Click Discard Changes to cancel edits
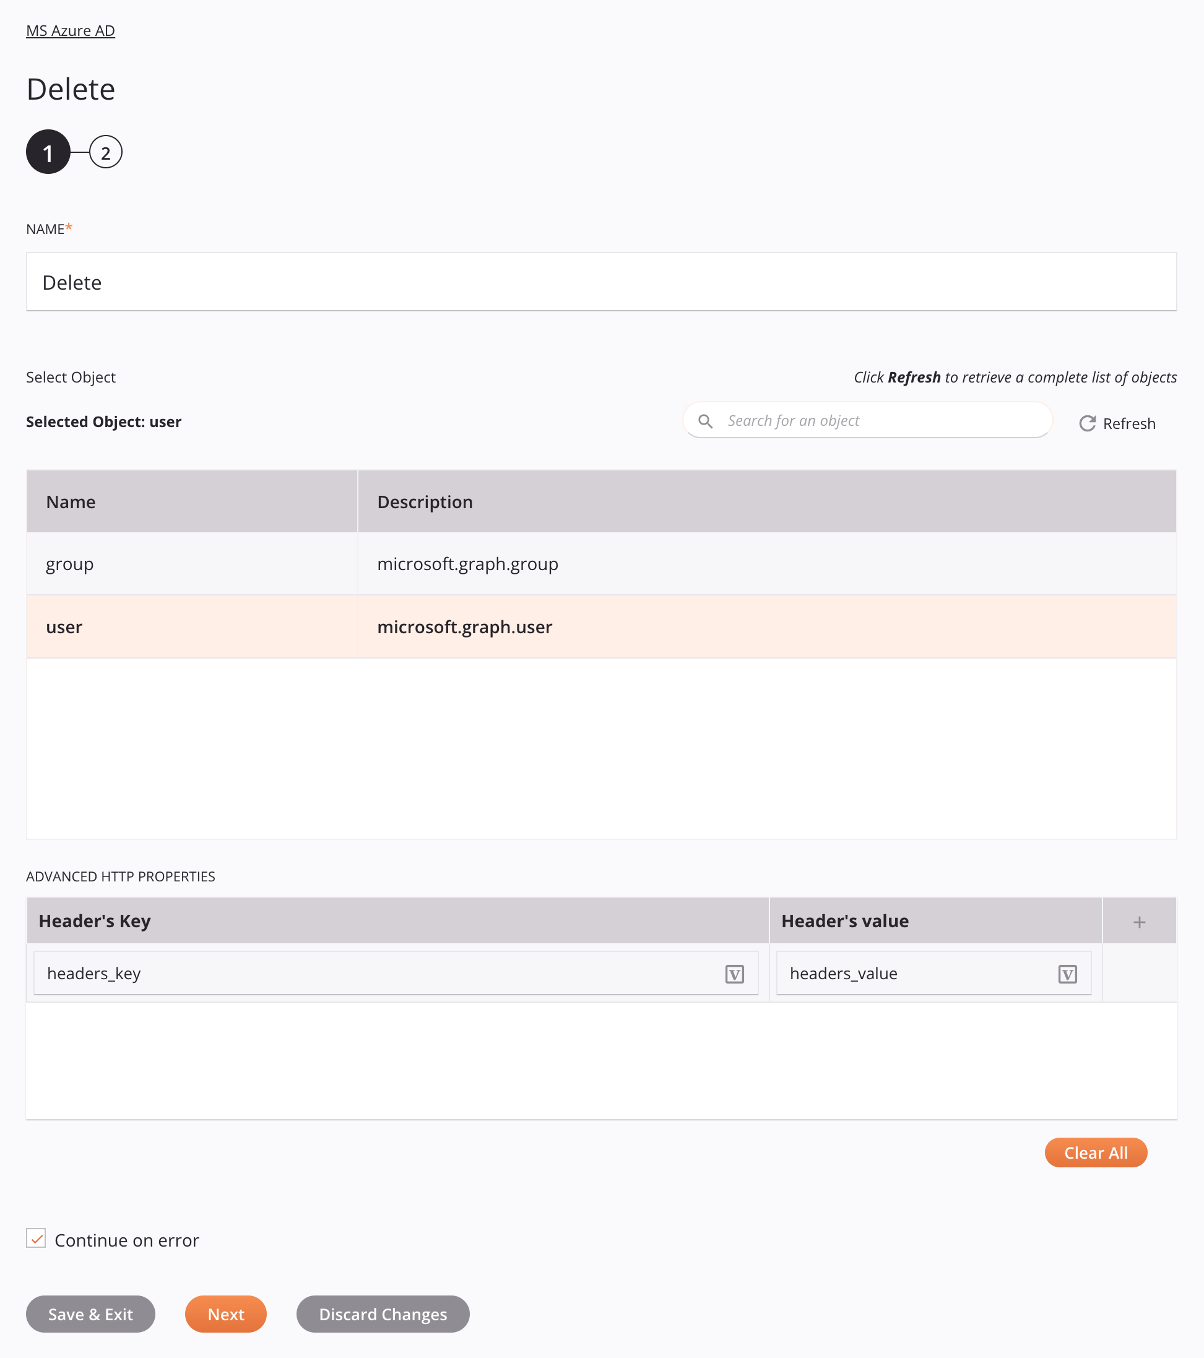 (x=384, y=1314)
